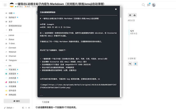
Task: Click 1/1 timeline position marker
Action: pyautogui.click(x=132, y=31)
